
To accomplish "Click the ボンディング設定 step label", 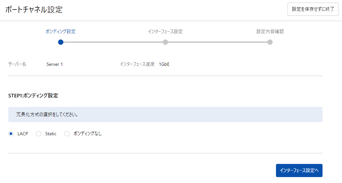I will tap(60, 32).
